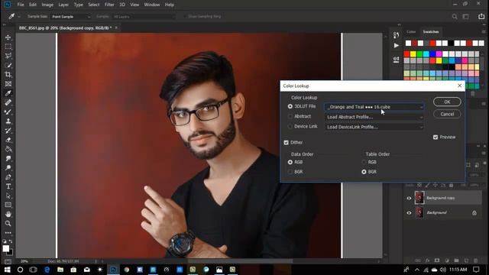Open the File menu

[x=21, y=5]
